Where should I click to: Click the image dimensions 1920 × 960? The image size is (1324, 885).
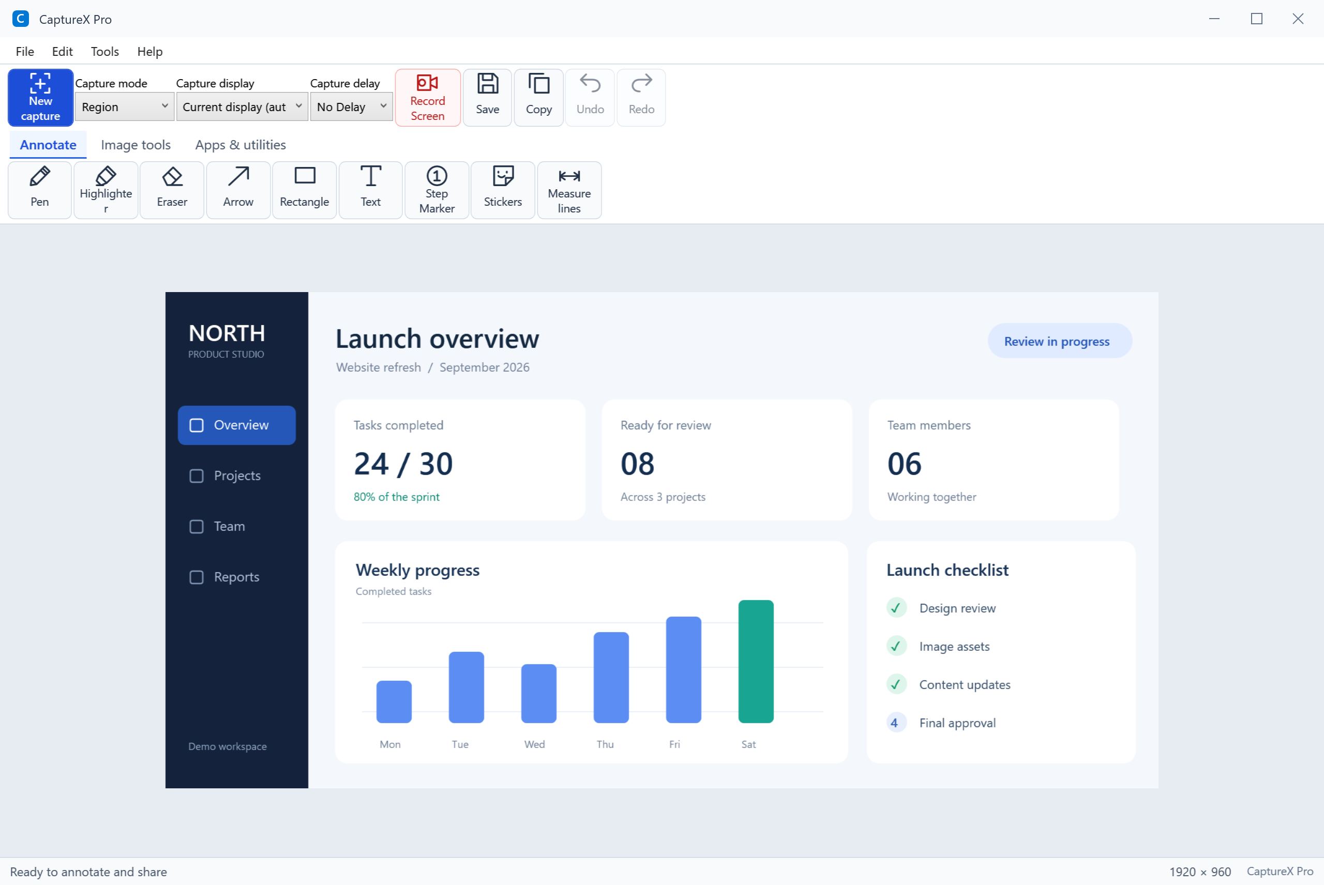(x=1200, y=872)
